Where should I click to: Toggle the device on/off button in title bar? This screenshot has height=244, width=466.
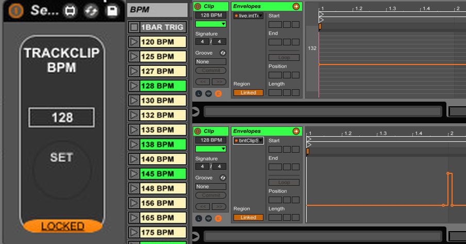coord(16,10)
